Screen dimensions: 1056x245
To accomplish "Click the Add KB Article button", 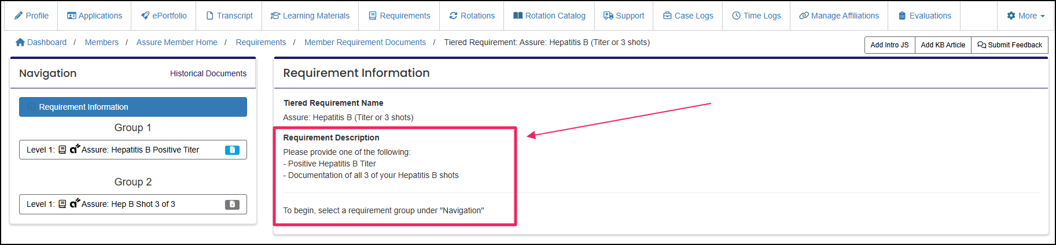I will coord(943,45).
